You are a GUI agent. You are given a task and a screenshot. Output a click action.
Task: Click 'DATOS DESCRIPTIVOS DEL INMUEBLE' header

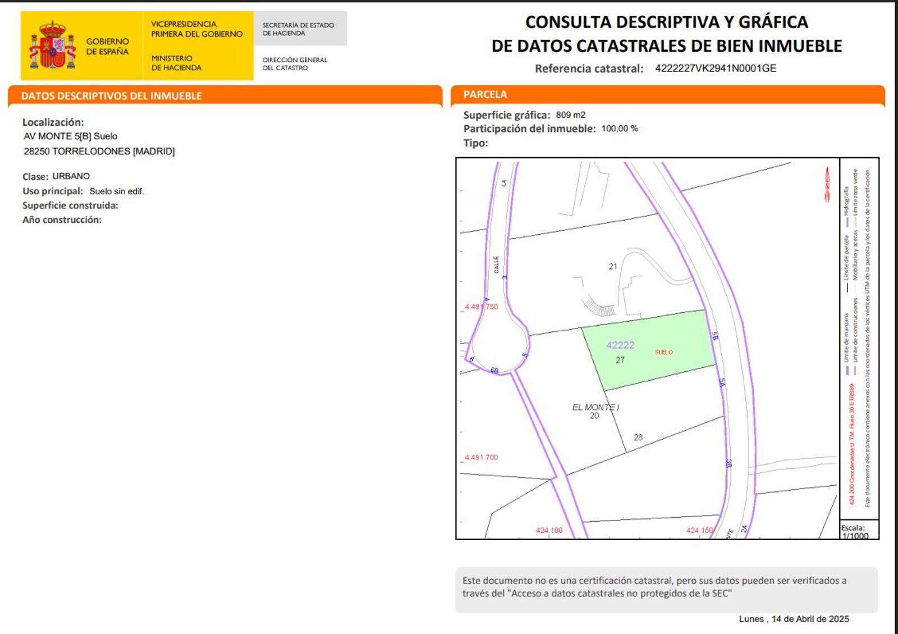coord(111,96)
